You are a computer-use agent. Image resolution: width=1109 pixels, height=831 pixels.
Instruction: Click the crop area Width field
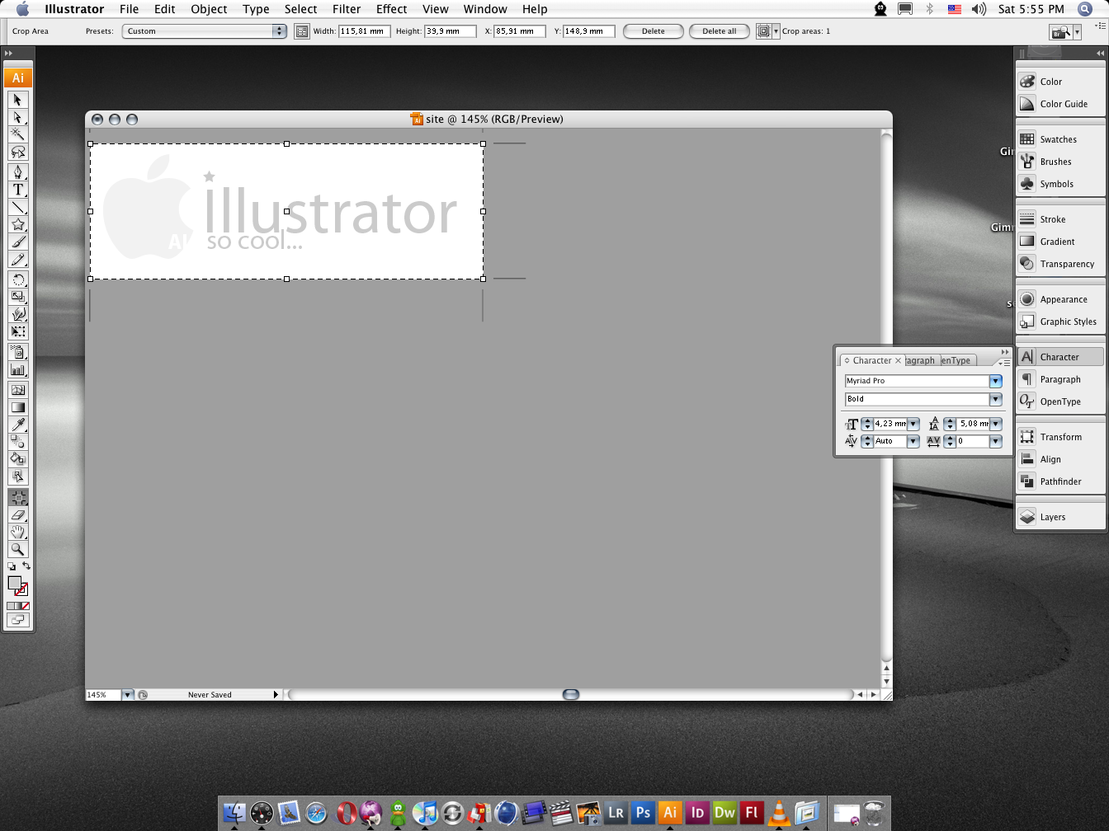[x=364, y=31]
